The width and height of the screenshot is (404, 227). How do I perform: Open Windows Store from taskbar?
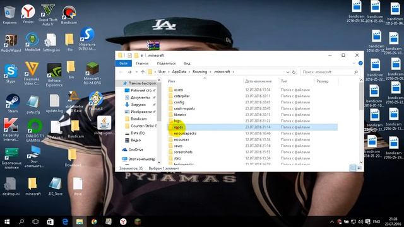[x=50, y=221]
